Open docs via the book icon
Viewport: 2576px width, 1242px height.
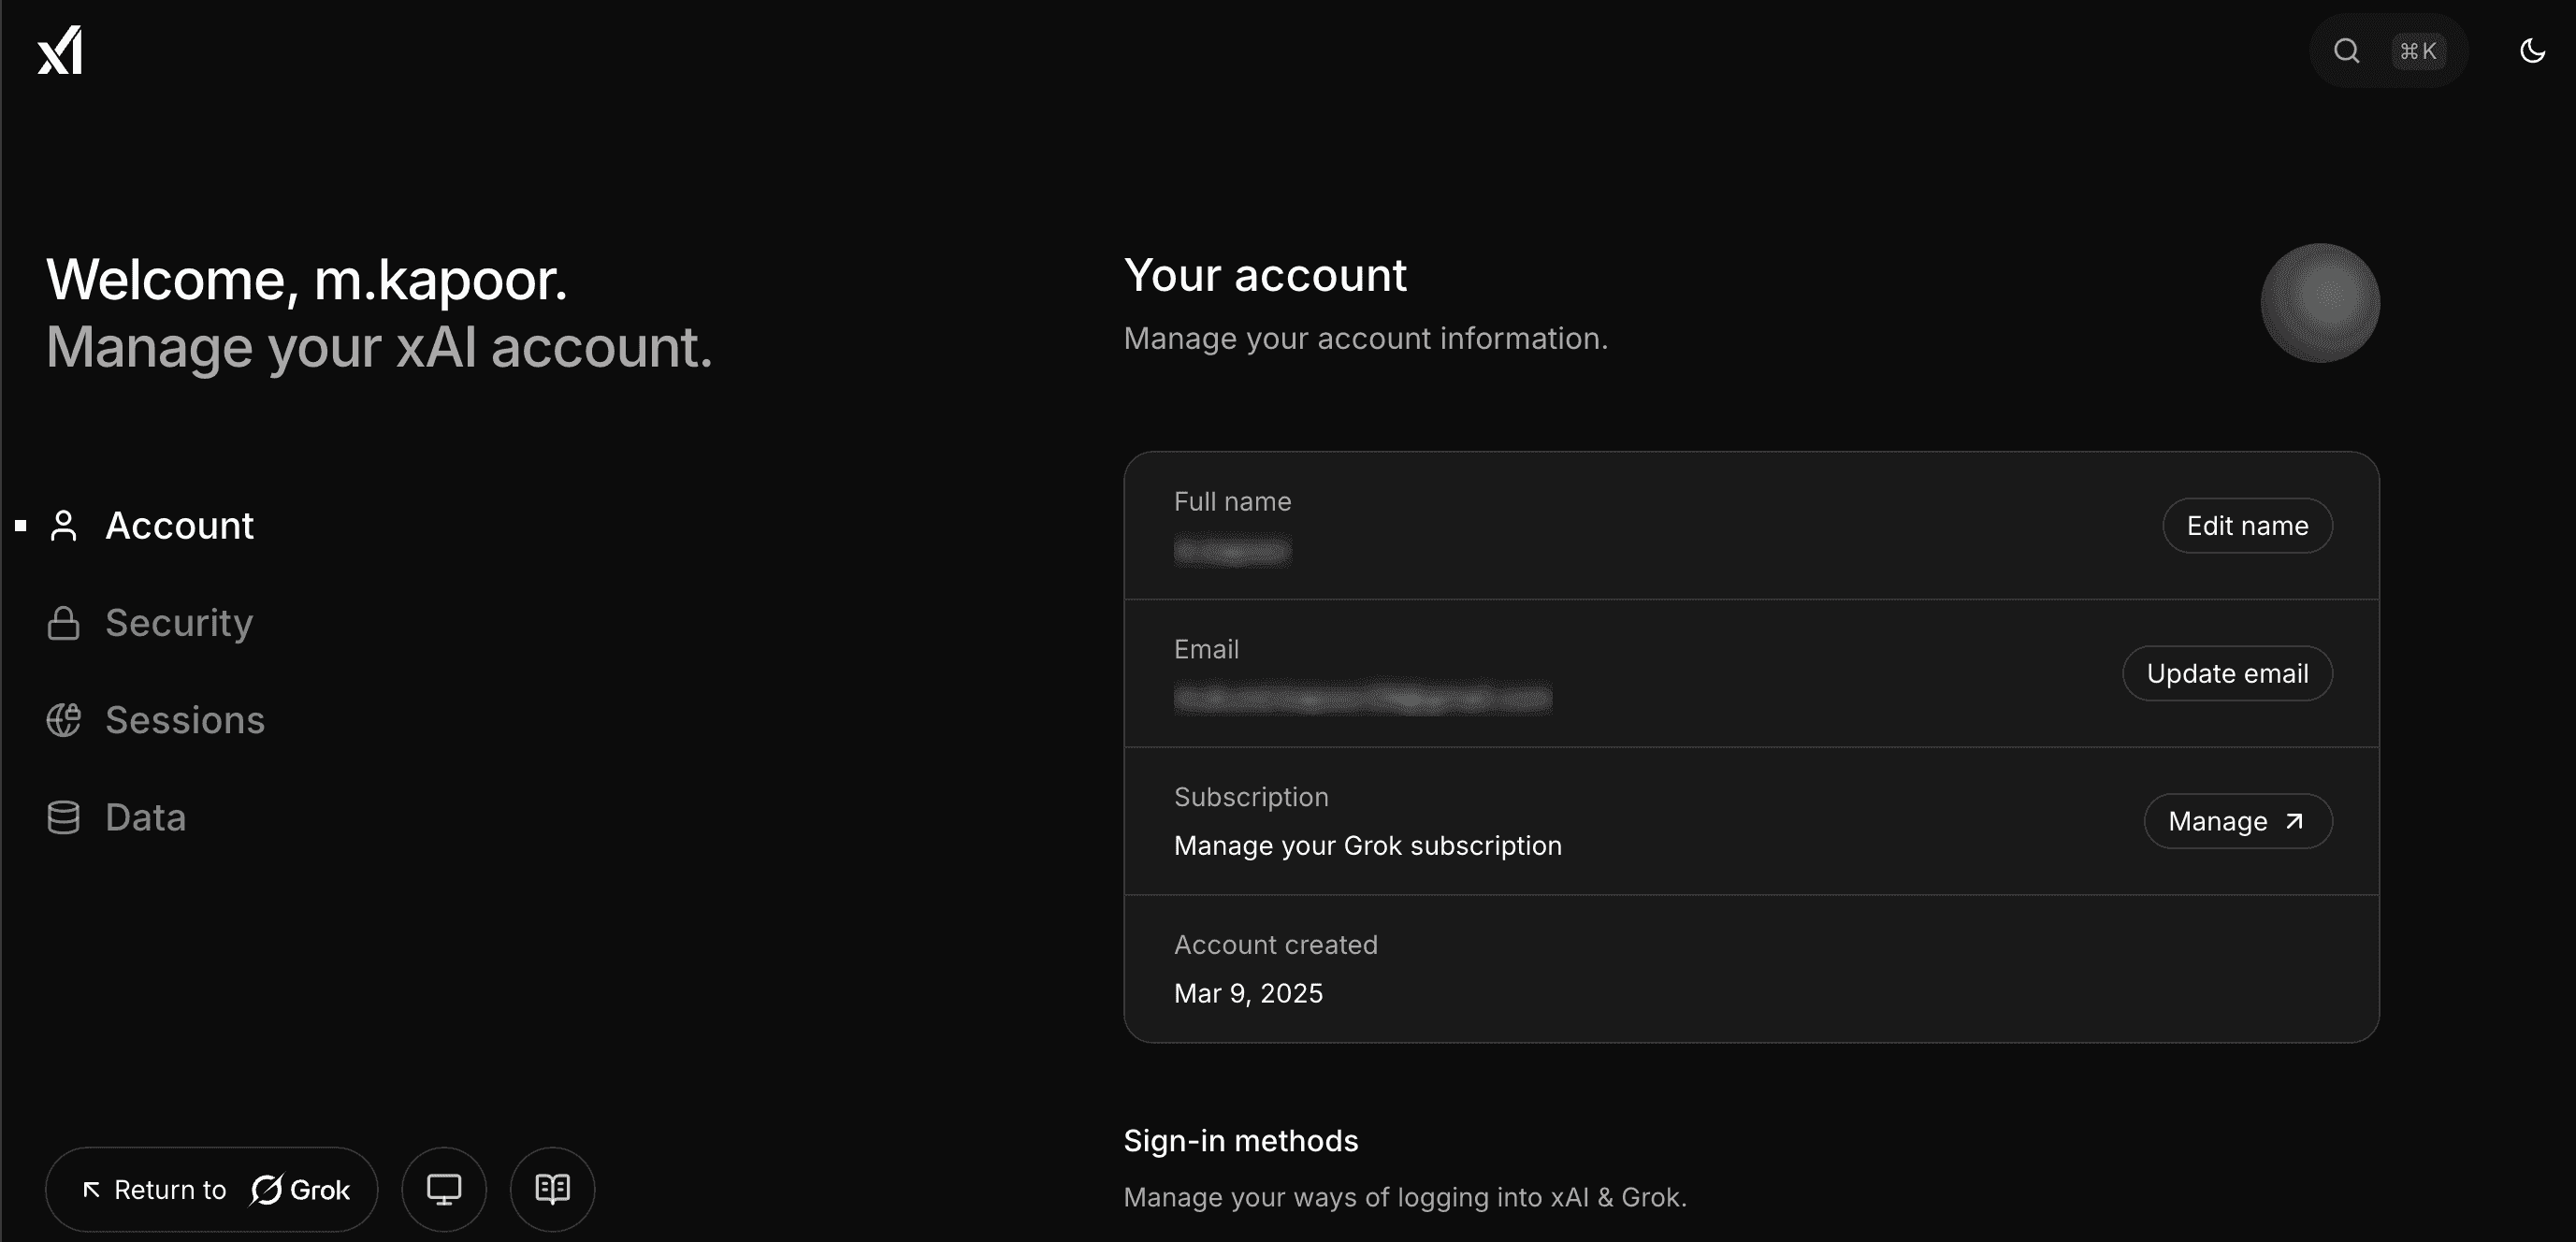(552, 1189)
